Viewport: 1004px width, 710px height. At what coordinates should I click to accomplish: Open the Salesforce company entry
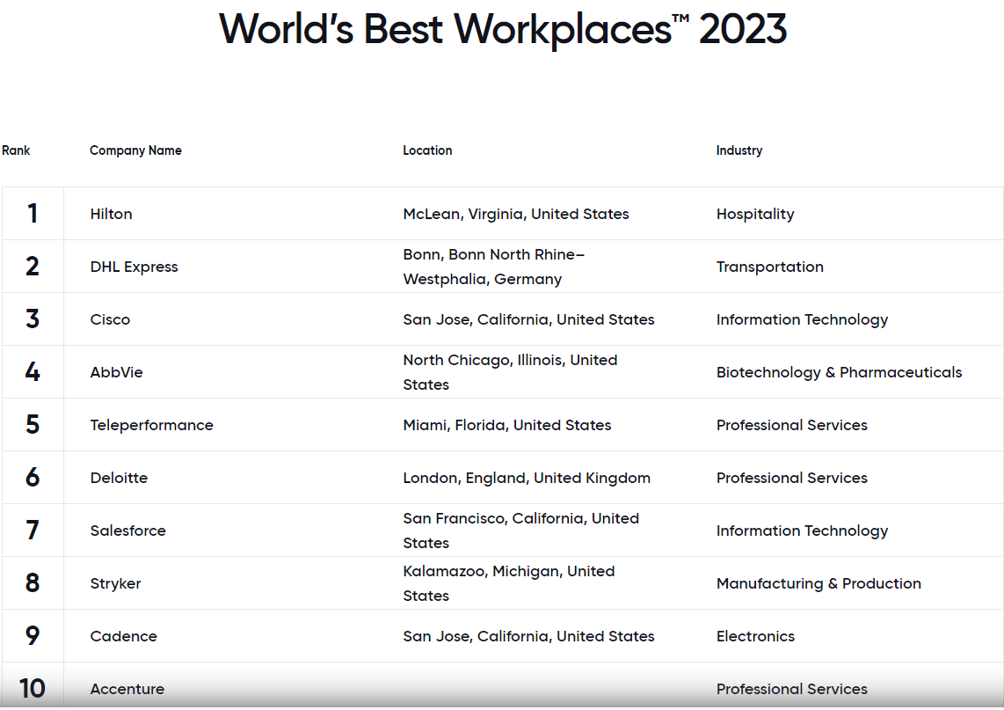tap(128, 531)
